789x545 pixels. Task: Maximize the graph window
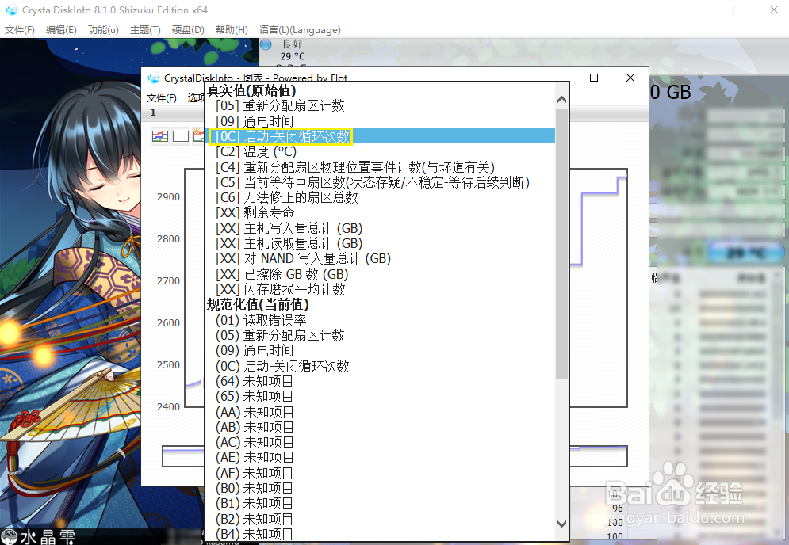(x=594, y=78)
